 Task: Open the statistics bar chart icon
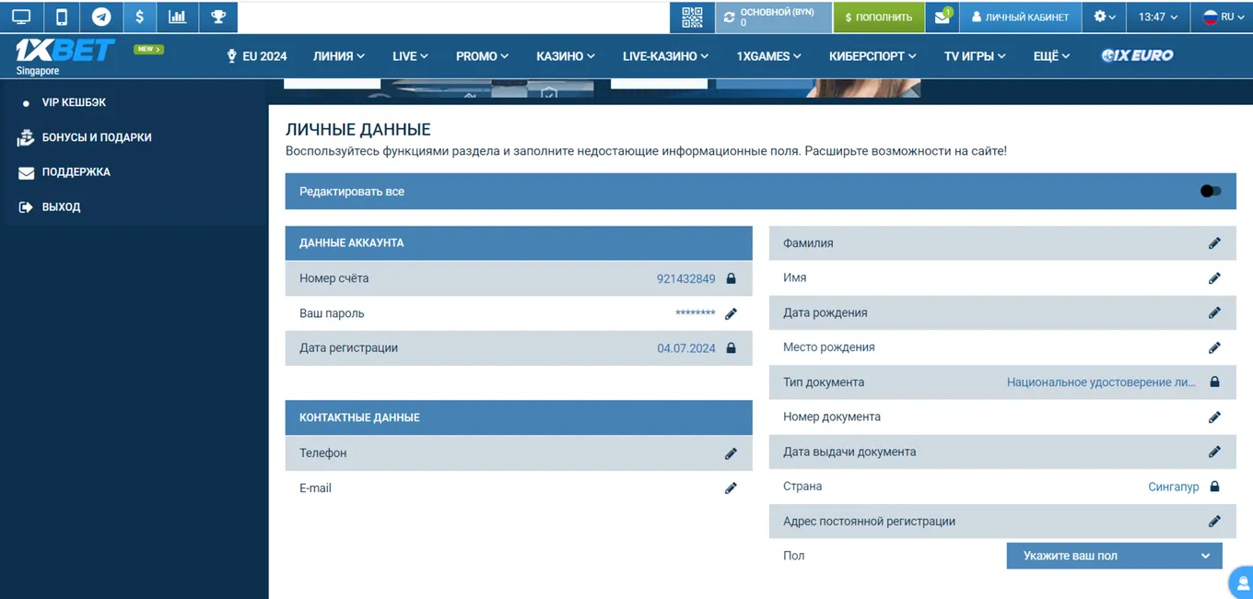(178, 17)
